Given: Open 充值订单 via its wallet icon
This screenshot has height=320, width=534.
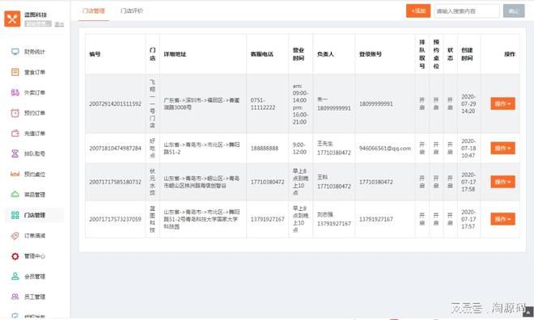Looking at the screenshot, I should pos(15,133).
